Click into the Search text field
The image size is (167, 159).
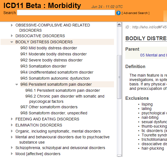point(66,13)
